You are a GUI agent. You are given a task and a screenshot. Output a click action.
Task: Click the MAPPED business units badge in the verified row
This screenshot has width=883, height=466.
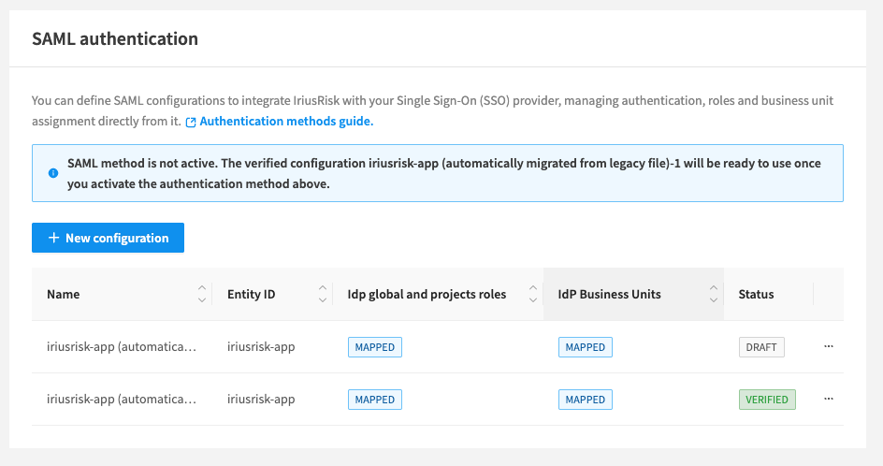586,400
